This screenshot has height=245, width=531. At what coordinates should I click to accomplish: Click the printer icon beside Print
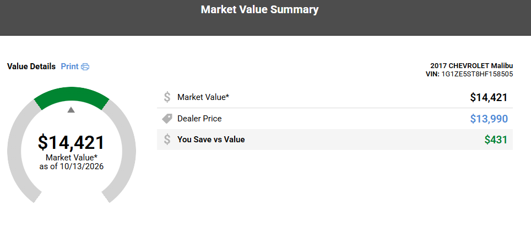pyautogui.click(x=85, y=66)
